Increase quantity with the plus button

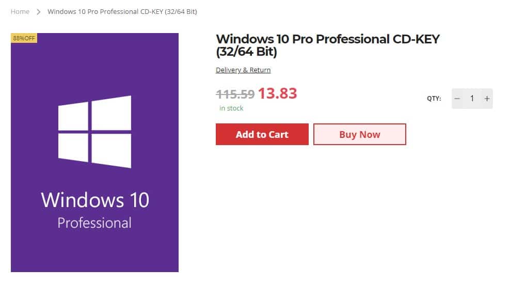click(x=487, y=99)
